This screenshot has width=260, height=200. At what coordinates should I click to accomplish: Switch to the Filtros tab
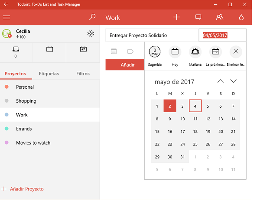tap(83, 74)
